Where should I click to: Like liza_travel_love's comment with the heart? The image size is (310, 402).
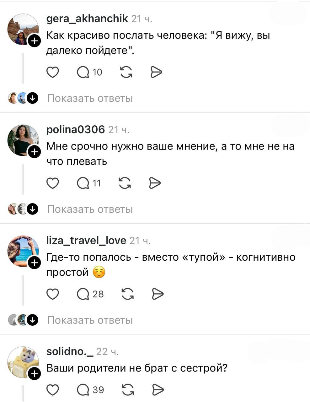53,294
